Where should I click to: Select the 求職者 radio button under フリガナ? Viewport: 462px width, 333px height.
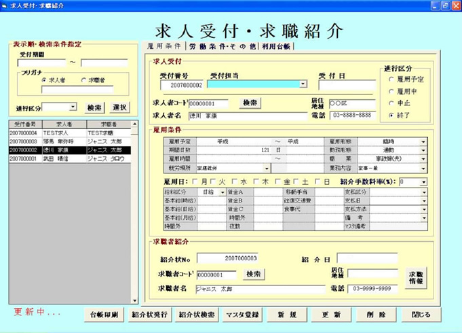[x=83, y=80]
